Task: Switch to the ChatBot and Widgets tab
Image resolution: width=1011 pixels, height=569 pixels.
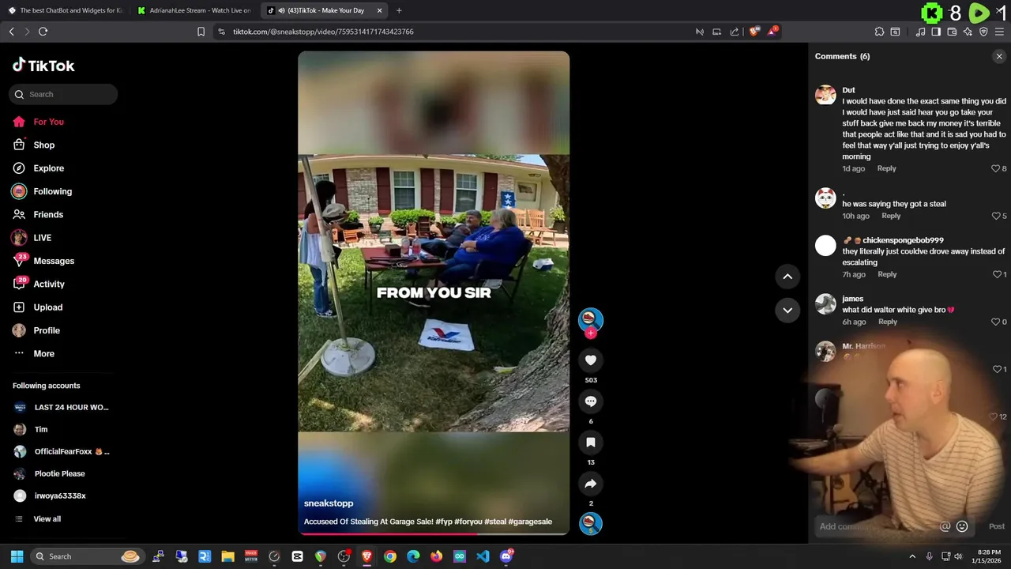Action: point(66,10)
